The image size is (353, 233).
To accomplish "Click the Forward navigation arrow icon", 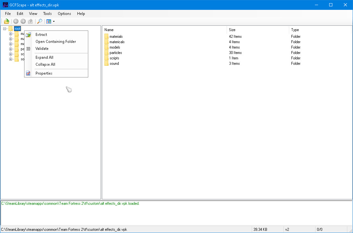I will (x=23, y=21).
